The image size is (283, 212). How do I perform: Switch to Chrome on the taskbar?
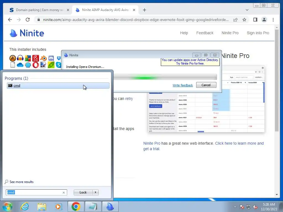click(x=76, y=206)
